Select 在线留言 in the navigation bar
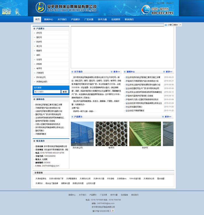The height and width of the screenshot is (215, 204). pyautogui.click(x=116, y=20)
